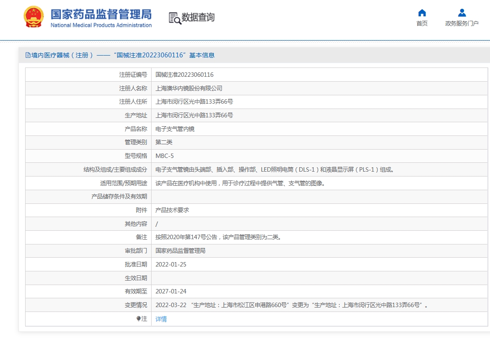490x338 pixels.
Task: Click the 型号规格 label
Action: 136,156
